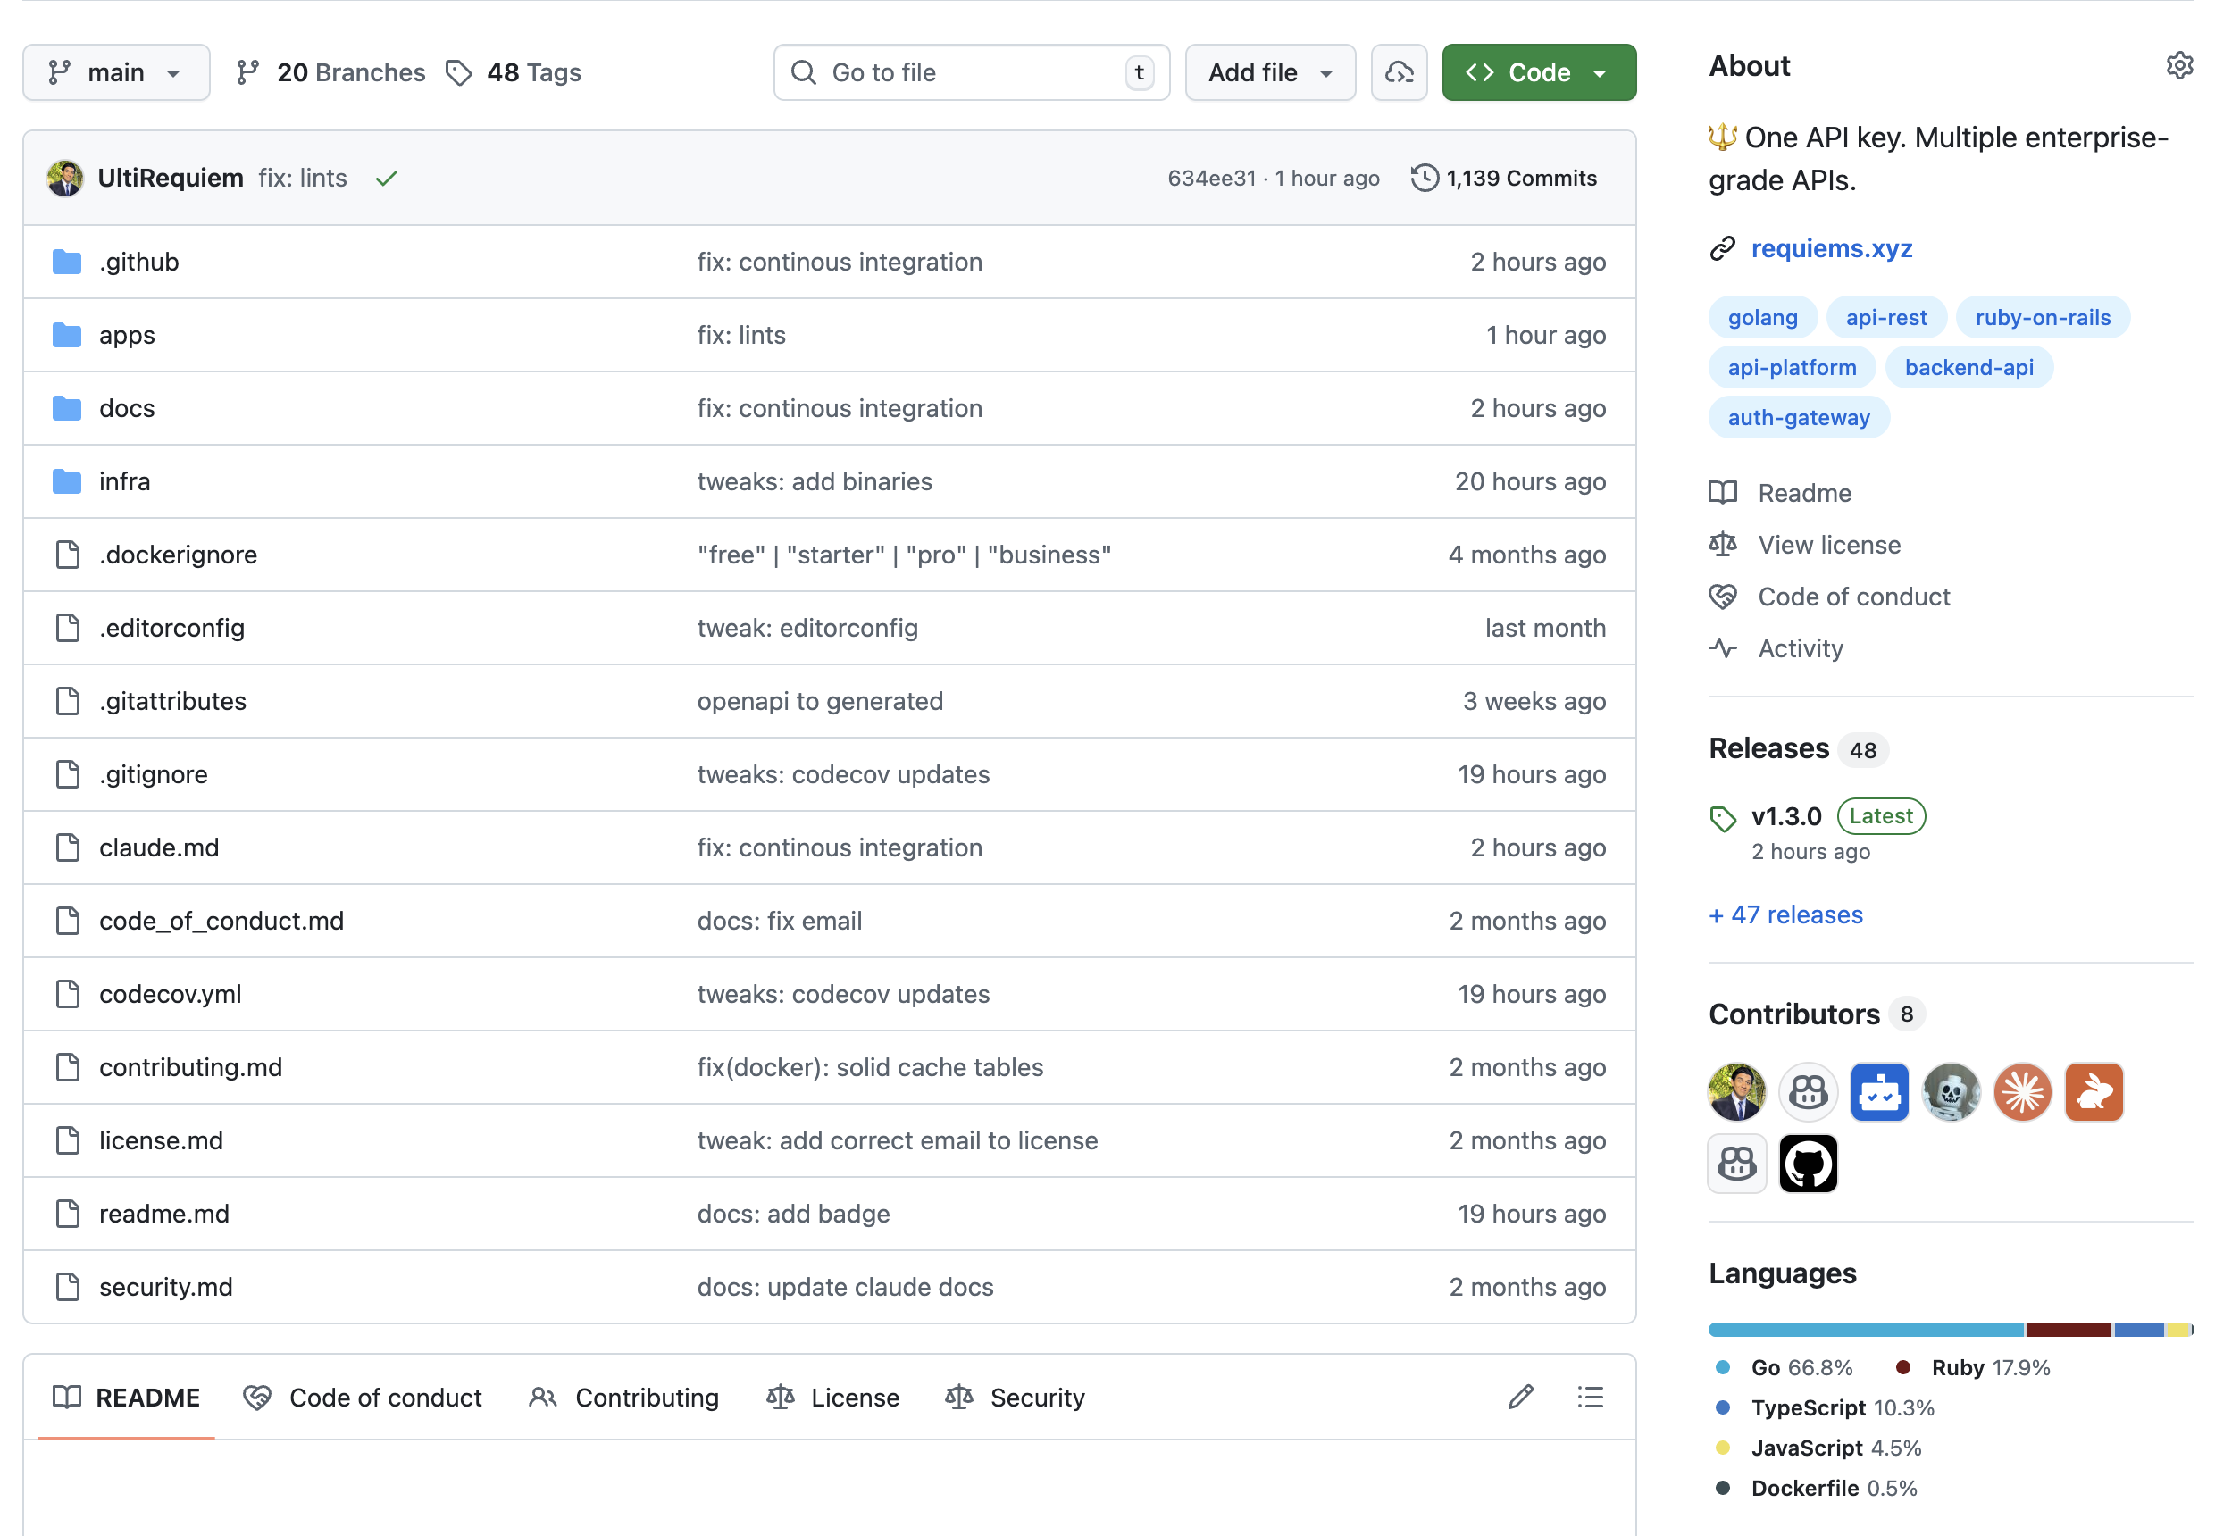Click the Go language bar segment
The width and height of the screenshot is (2215, 1536).
tap(1865, 1329)
